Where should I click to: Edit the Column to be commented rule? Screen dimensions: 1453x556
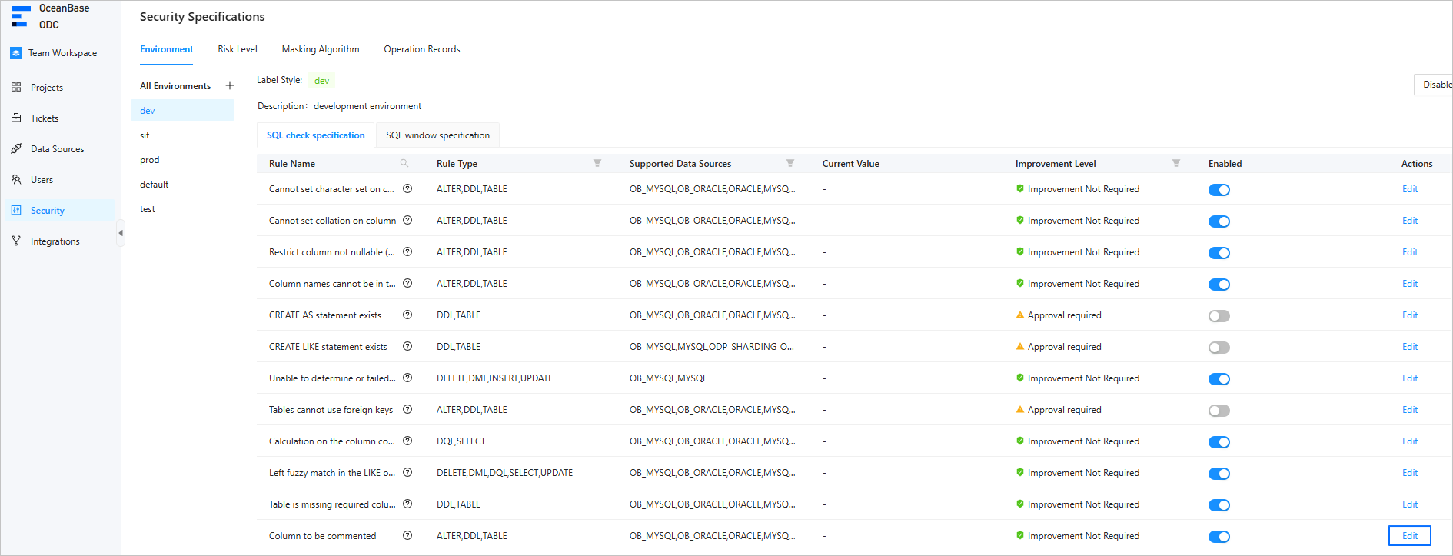(1409, 536)
